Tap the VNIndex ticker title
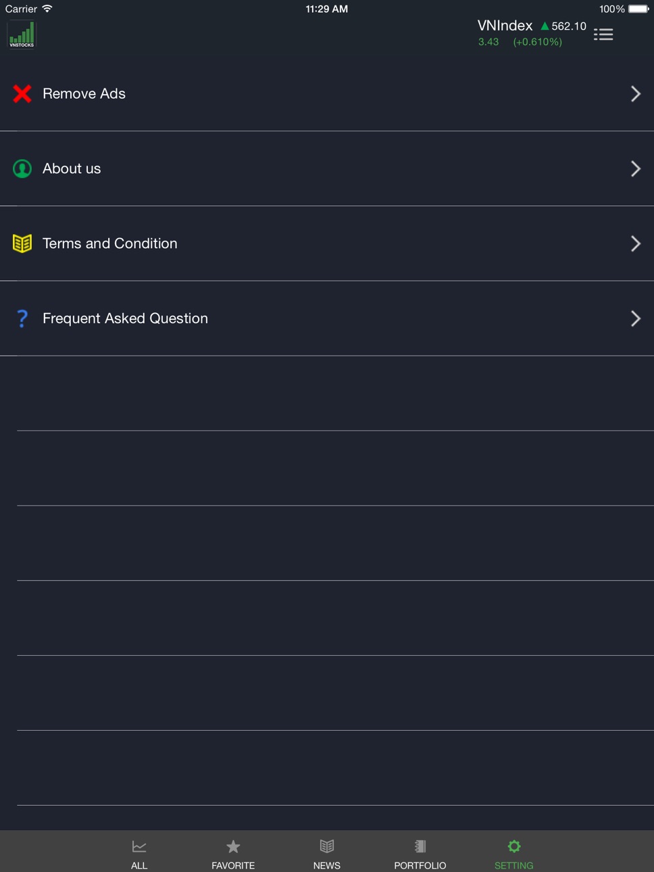The width and height of the screenshot is (654, 872). [505, 26]
